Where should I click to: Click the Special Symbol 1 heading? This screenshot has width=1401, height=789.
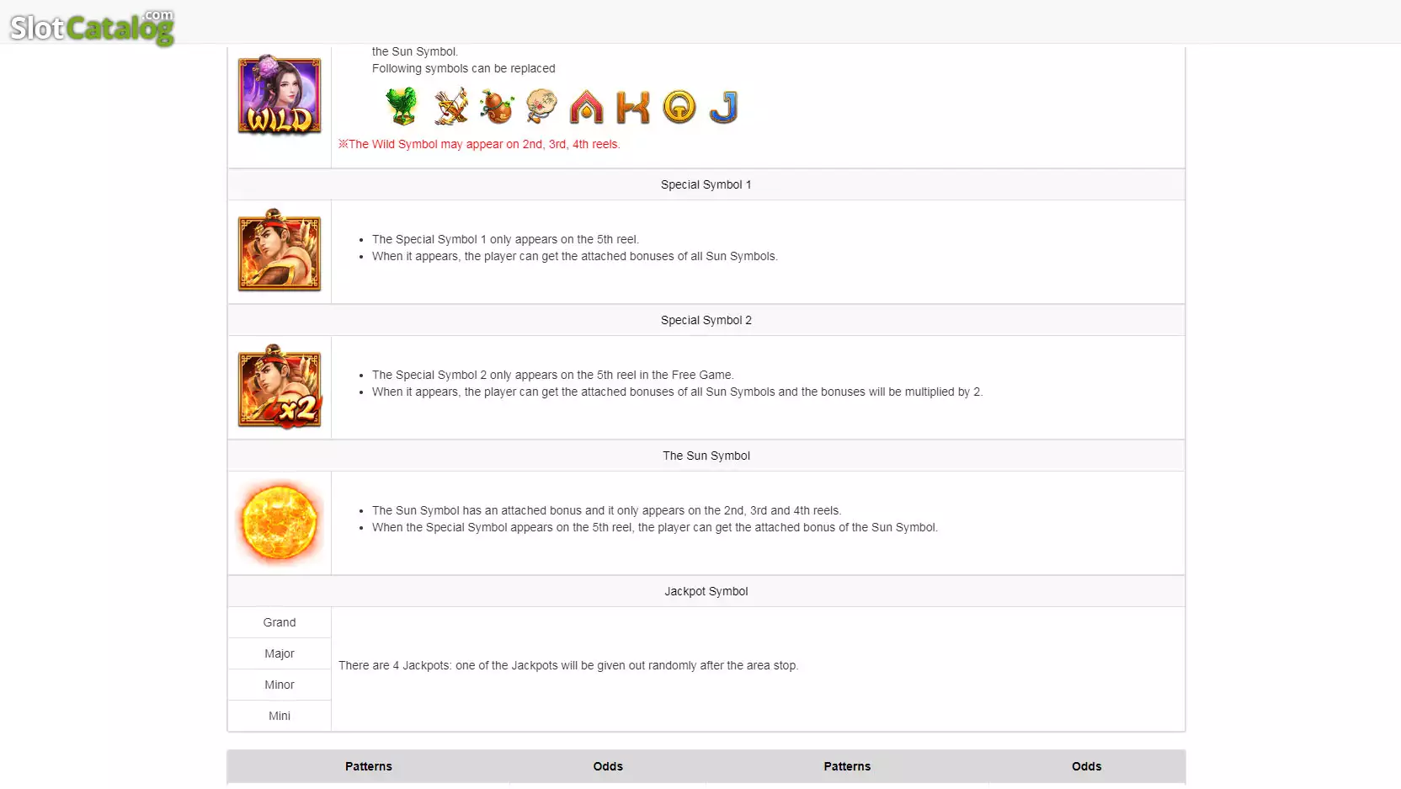(x=706, y=184)
